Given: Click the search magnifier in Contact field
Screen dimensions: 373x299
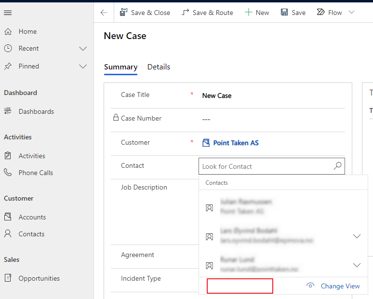Looking at the screenshot, I should 337,166.
